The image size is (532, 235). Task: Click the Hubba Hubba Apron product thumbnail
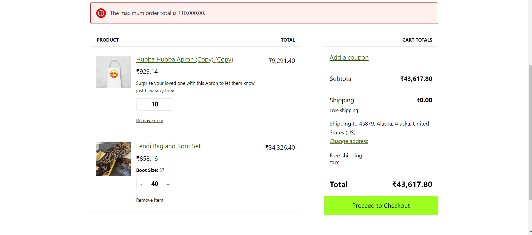113,72
